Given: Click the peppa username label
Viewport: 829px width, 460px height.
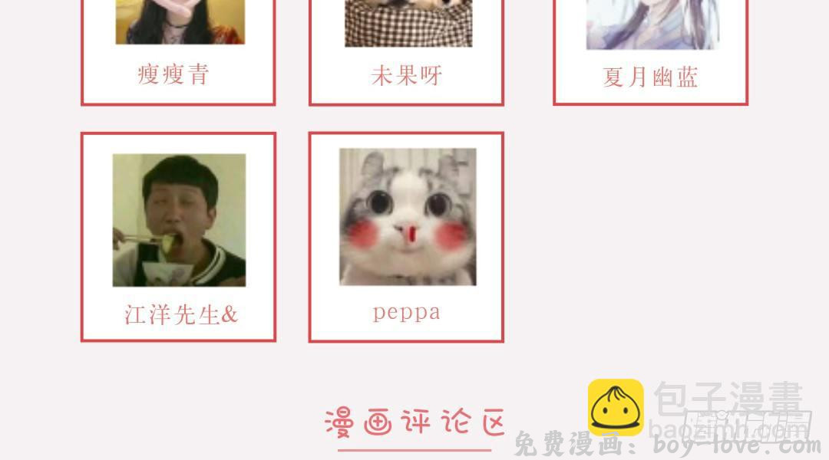Looking at the screenshot, I should 406,313.
